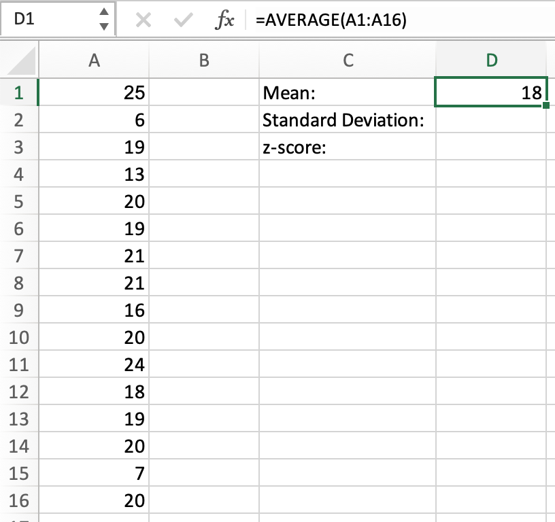Select cell A15 containing 7
The image size is (555, 522).
(95, 474)
